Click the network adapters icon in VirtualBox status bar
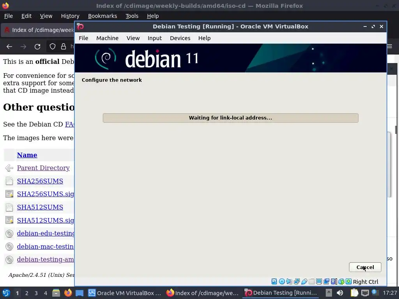This screenshot has width=399, height=299. tap(297, 281)
